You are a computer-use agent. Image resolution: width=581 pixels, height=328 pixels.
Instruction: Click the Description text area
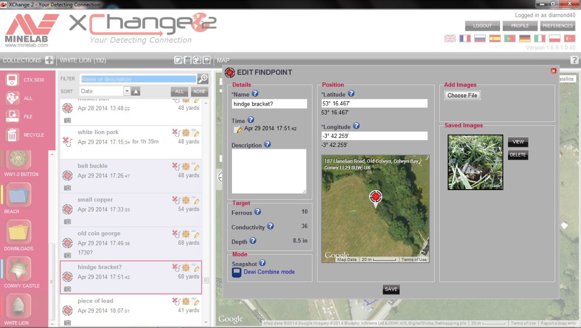pos(269,171)
